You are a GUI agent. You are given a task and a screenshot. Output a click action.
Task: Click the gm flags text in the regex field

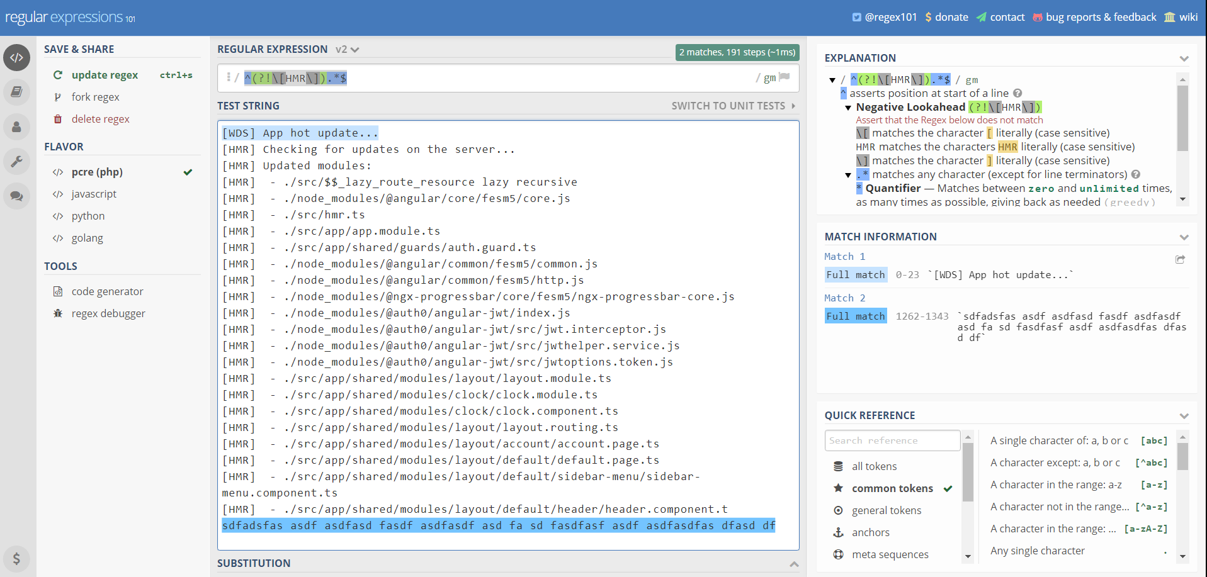pyautogui.click(x=769, y=77)
